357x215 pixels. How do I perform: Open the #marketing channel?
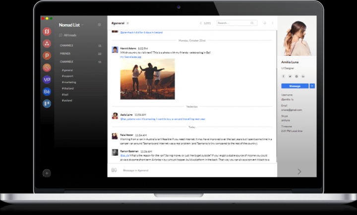point(69,82)
